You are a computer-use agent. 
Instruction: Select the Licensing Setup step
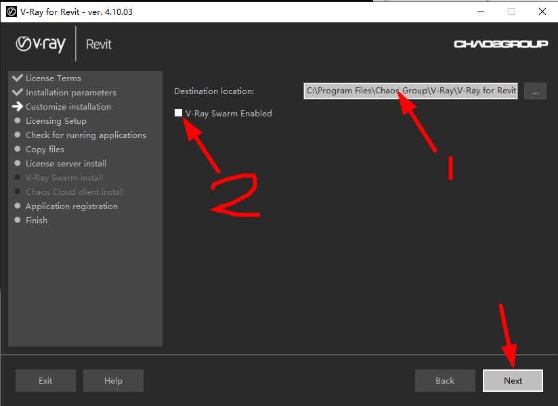click(56, 121)
